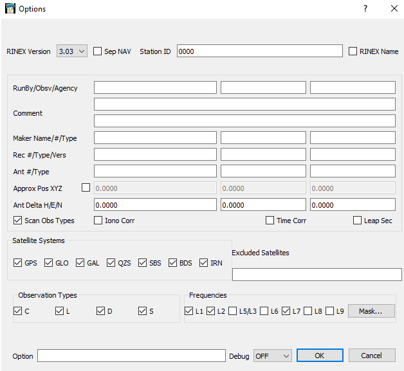Enable the RINEX Name checkbox
Viewport: 404px width, 371px height.
[x=353, y=51]
